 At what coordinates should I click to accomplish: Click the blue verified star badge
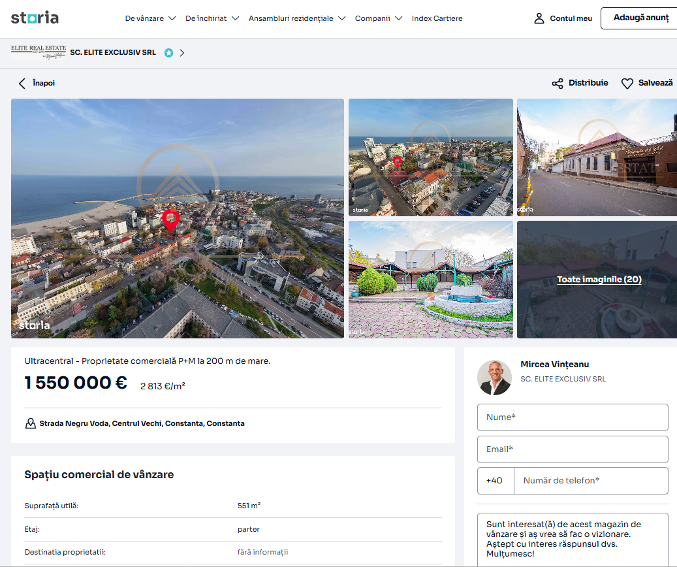169,53
